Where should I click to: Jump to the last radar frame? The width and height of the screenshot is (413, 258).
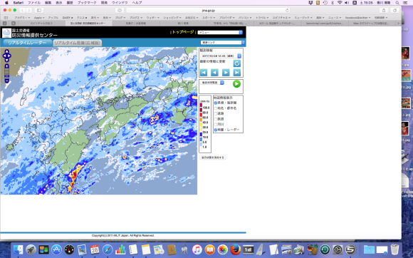pyautogui.click(x=237, y=72)
